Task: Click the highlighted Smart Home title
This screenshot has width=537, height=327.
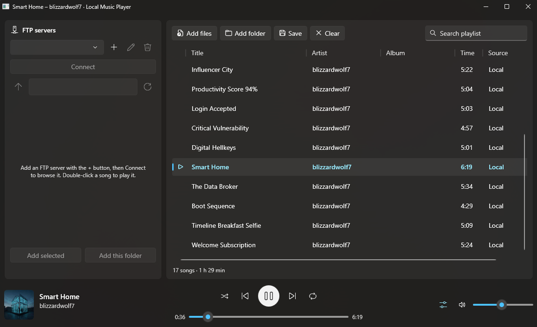Action: pyautogui.click(x=210, y=167)
